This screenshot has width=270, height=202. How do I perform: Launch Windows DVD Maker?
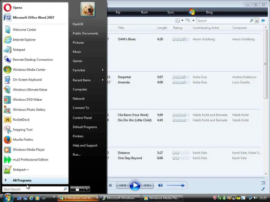pos(35,100)
